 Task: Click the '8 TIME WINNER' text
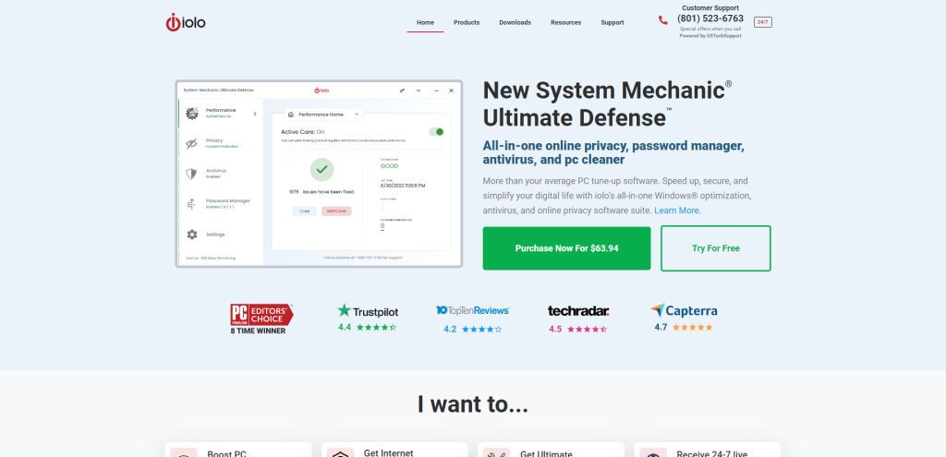[259, 331]
